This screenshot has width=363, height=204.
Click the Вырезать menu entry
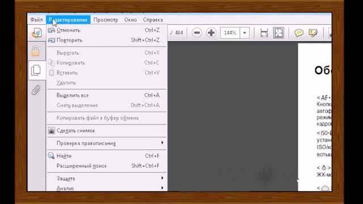[107, 53]
